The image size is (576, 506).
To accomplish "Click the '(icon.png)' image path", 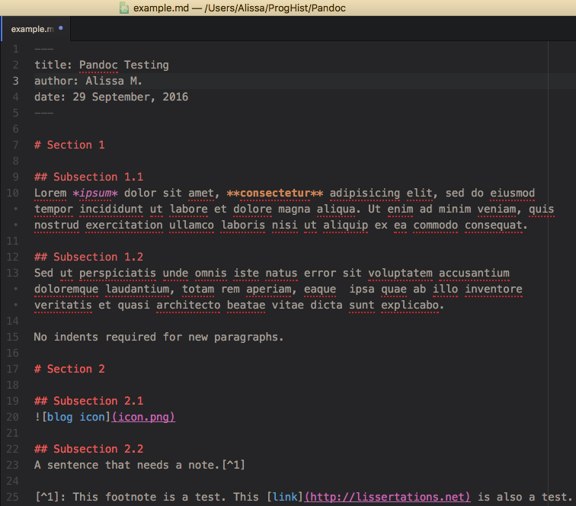I will click(x=143, y=417).
